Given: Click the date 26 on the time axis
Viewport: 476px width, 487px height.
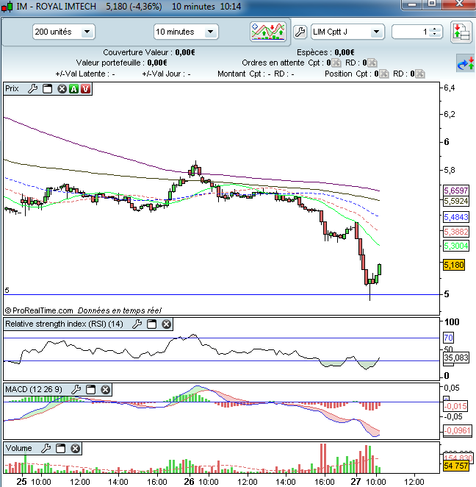Looking at the screenshot, I should (189, 482).
